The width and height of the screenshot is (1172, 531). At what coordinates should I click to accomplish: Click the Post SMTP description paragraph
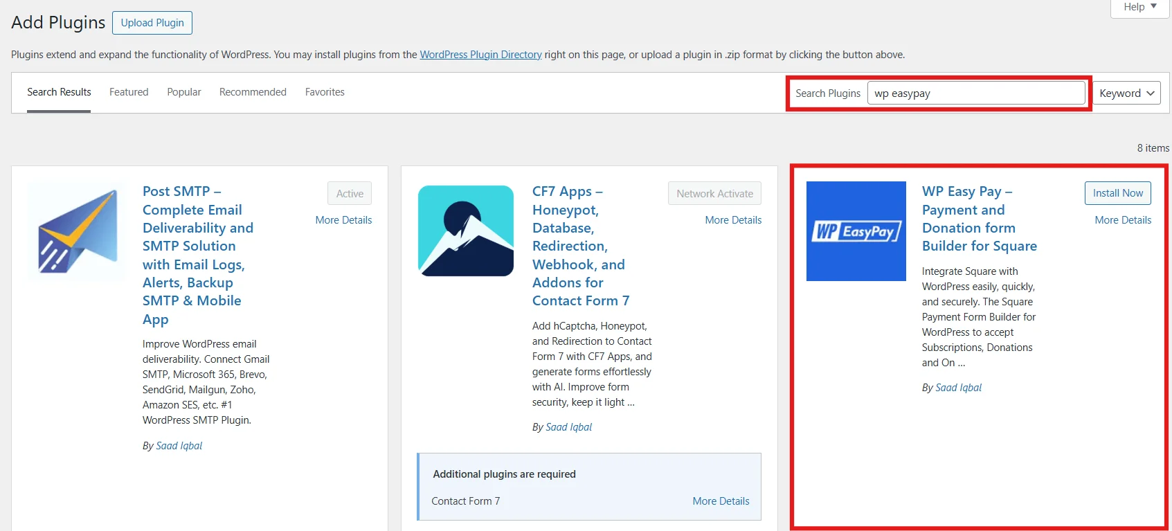pyautogui.click(x=206, y=382)
